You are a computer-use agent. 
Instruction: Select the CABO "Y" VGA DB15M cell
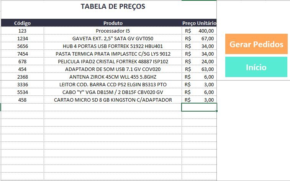113,92
